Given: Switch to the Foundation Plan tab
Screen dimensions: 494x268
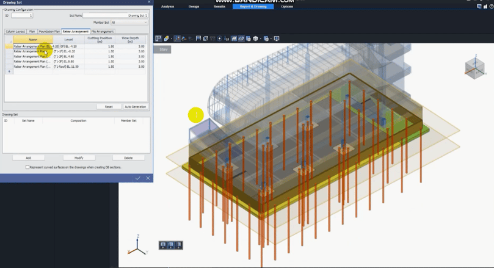Looking at the screenshot, I should tap(49, 31).
